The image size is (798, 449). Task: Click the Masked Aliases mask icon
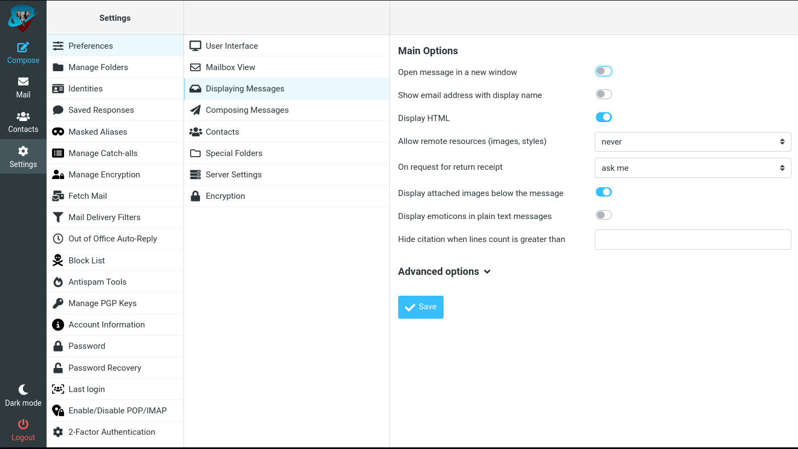pos(58,132)
